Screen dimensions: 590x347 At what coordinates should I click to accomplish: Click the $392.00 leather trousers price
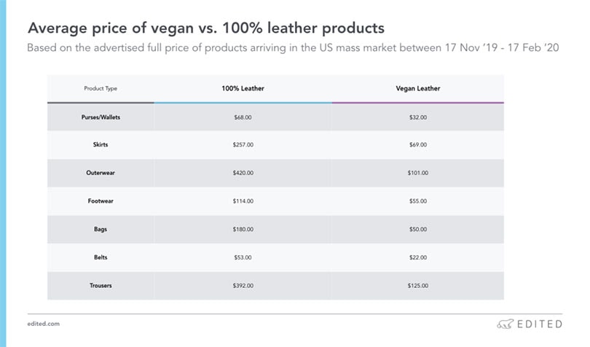[x=243, y=285]
